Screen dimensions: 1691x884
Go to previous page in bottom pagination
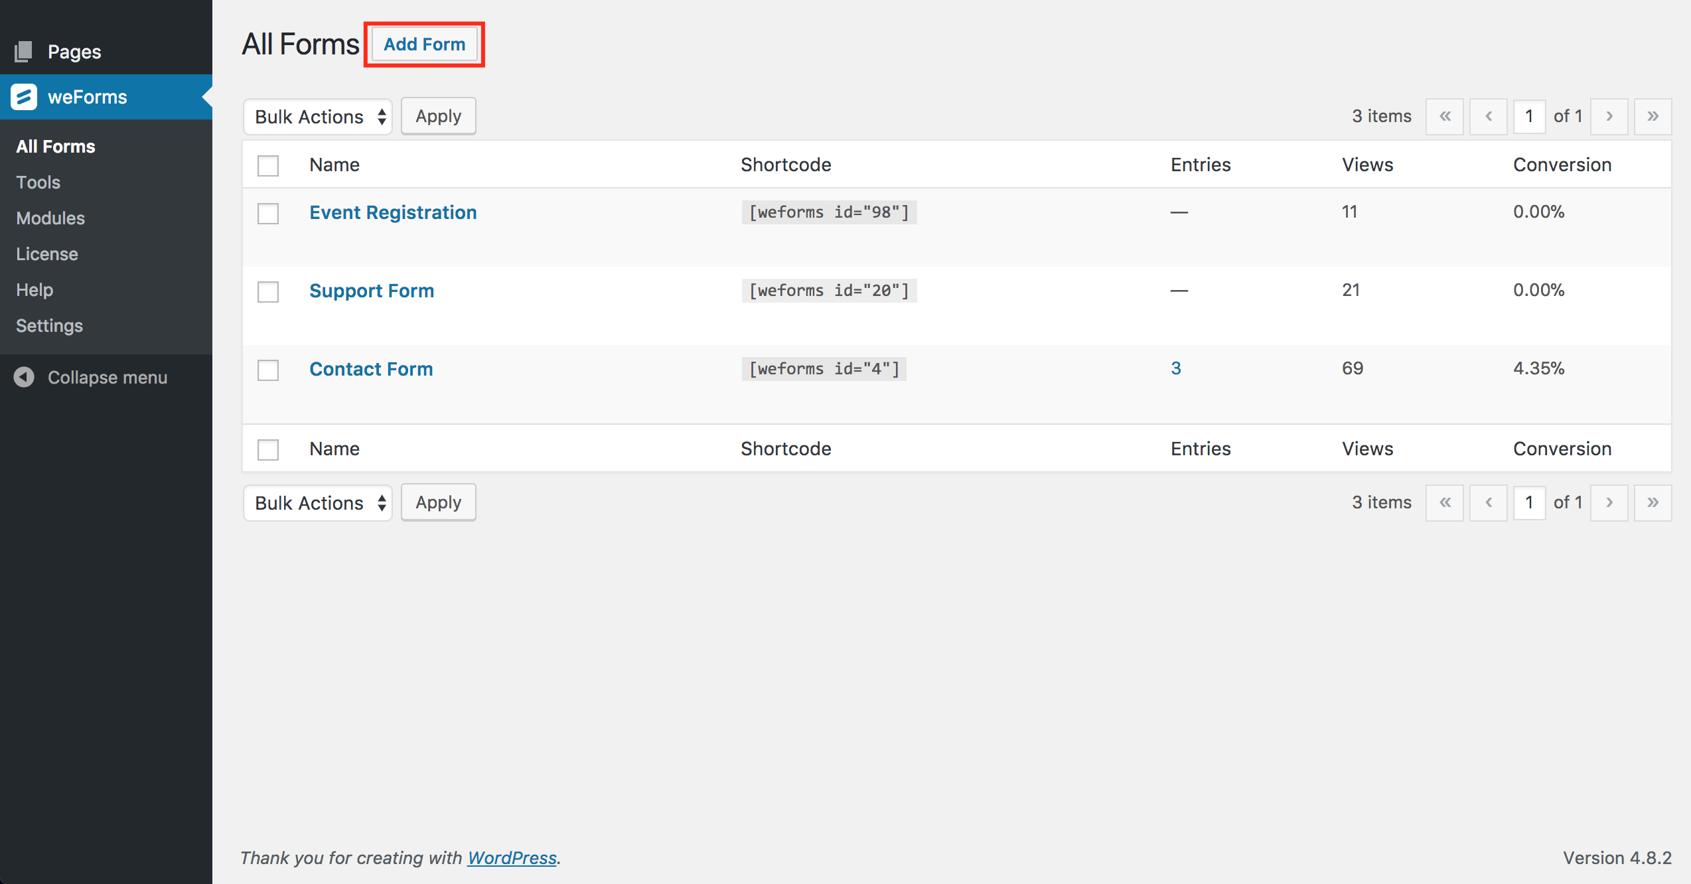tap(1489, 503)
